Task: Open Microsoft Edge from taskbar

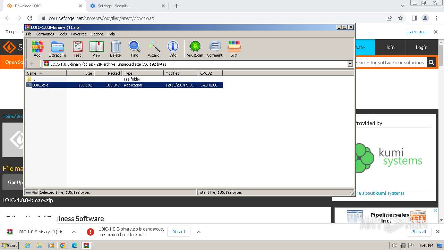Action: (74, 245)
